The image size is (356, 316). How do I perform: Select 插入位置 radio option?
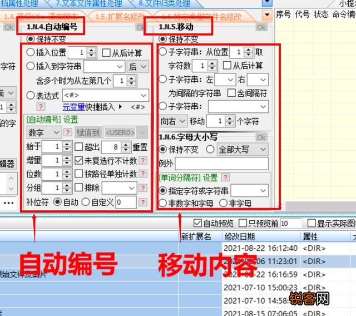coord(31,52)
